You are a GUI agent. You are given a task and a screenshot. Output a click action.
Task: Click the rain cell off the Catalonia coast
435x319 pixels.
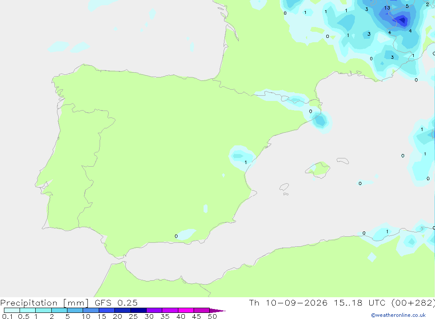point(321,121)
